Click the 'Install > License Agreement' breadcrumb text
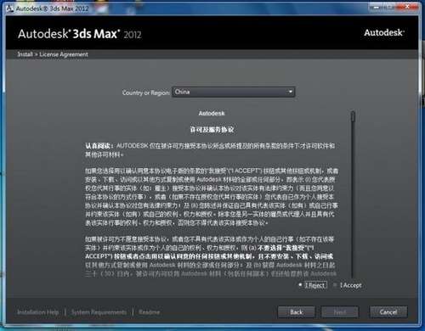This screenshot has height=331, width=425. (x=53, y=54)
